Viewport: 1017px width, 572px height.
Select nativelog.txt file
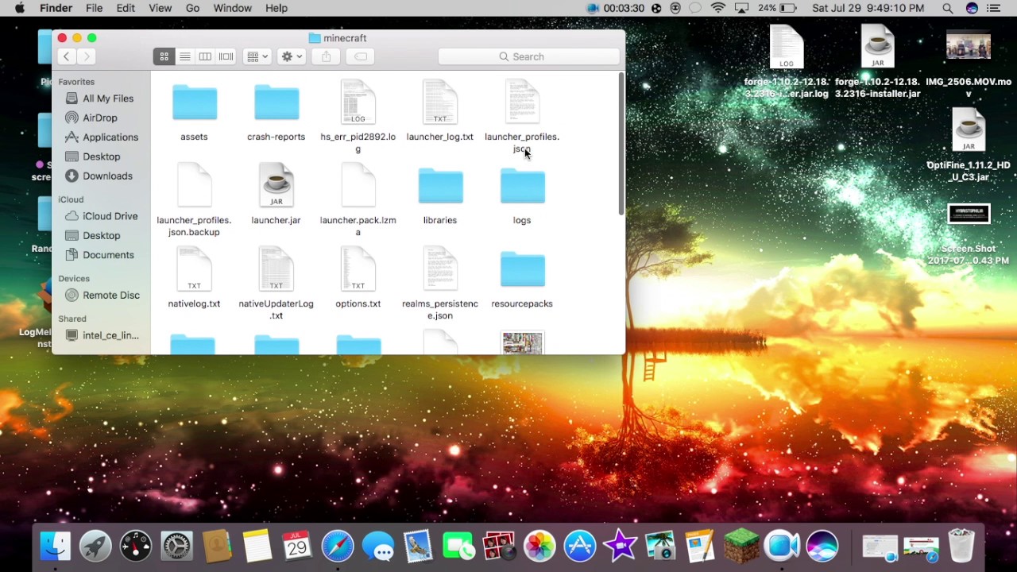(194, 269)
